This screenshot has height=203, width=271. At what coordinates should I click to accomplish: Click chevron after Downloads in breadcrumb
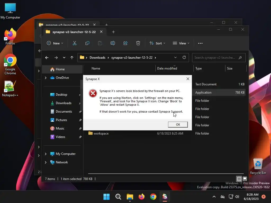[108, 58]
